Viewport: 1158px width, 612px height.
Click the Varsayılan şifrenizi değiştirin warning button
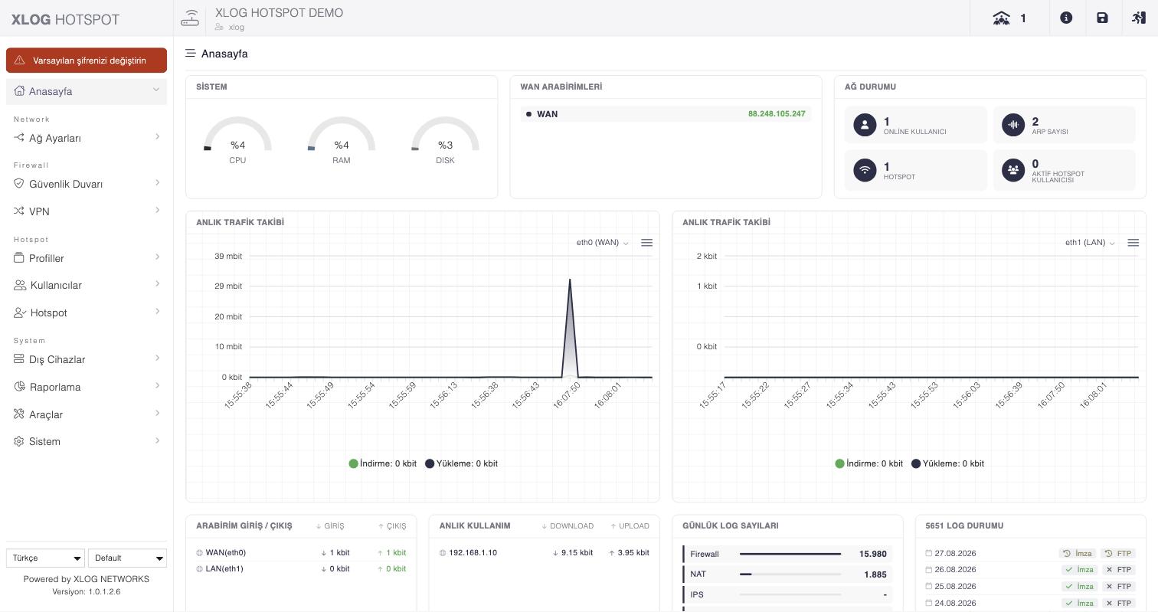pyautogui.click(x=87, y=61)
